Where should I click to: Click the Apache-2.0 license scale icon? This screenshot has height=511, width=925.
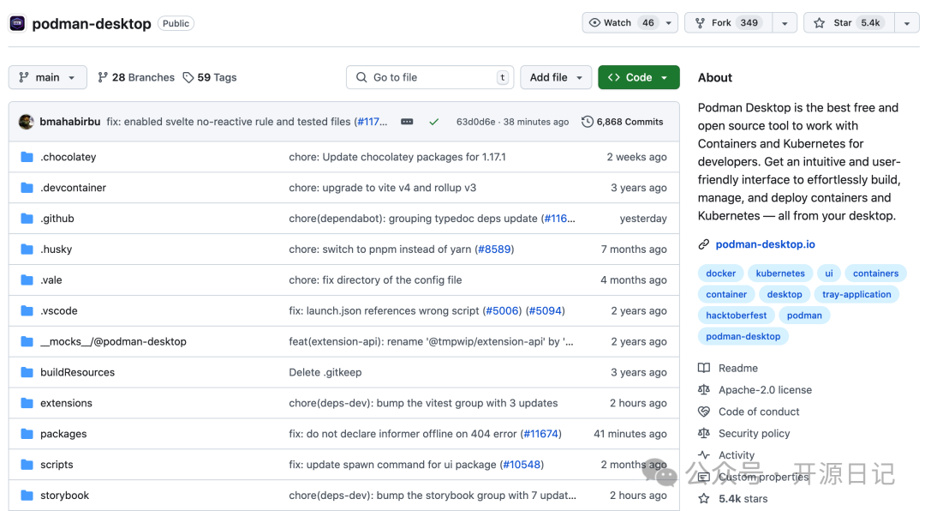(x=704, y=390)
